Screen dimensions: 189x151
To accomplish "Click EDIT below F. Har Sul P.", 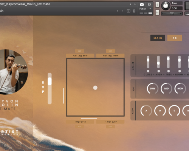I will click(x=110, y=126).
